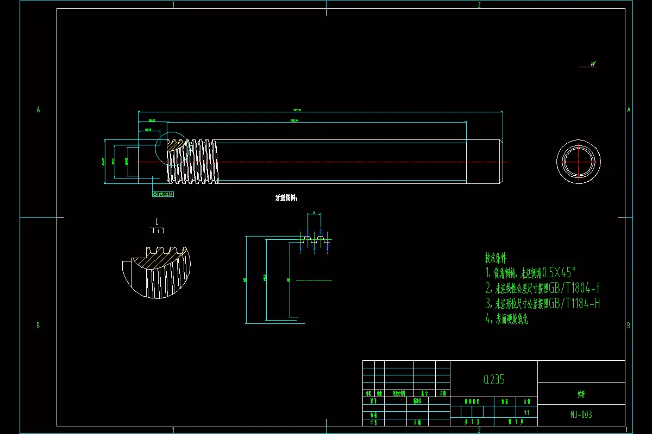Click zone label A on left border
This screenshot has height=434, width=652.
pos(38,109)
